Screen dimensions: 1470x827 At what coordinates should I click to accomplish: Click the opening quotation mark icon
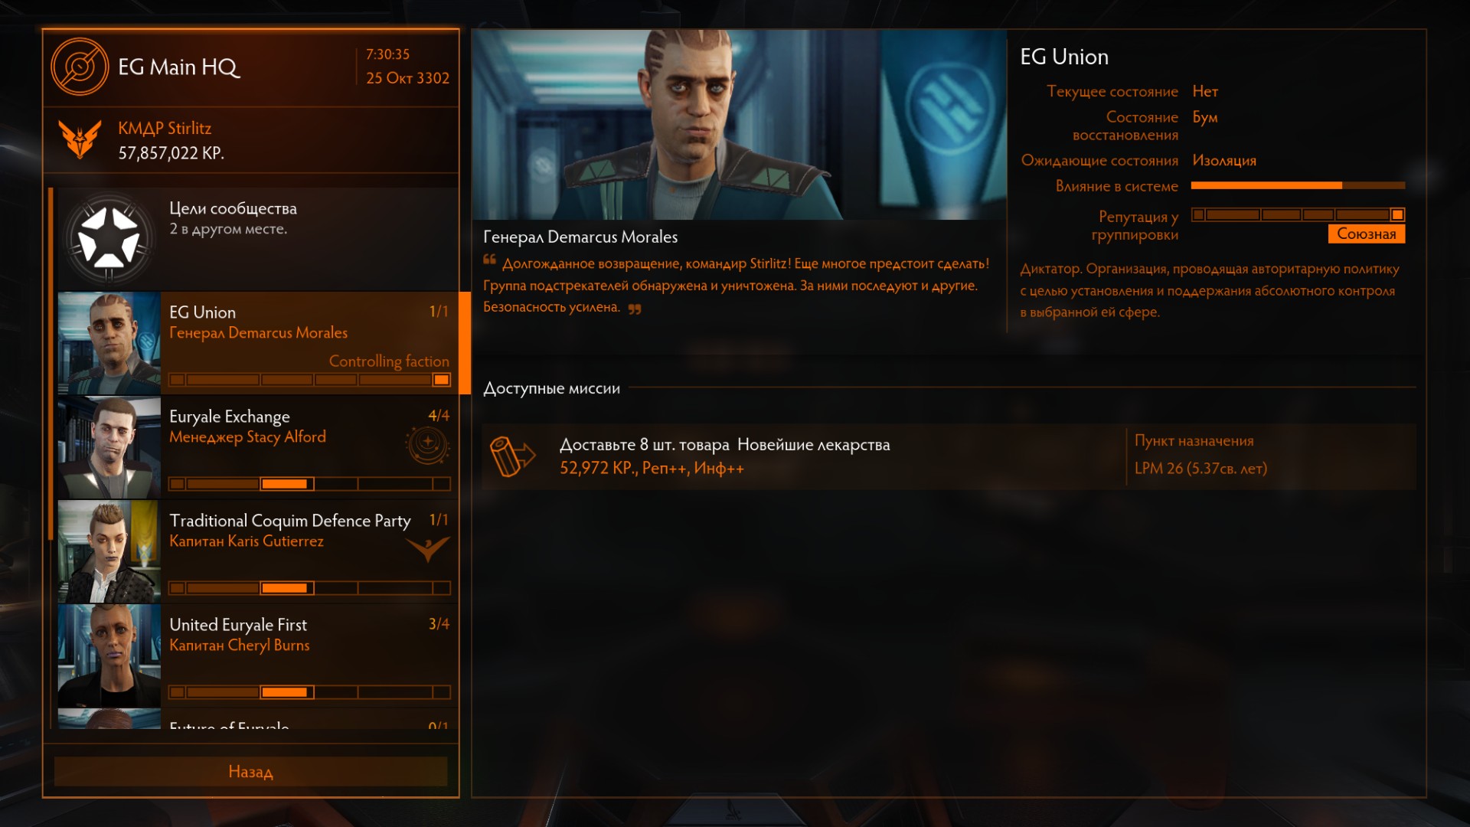pyautogui.click(x=490, y=260)
